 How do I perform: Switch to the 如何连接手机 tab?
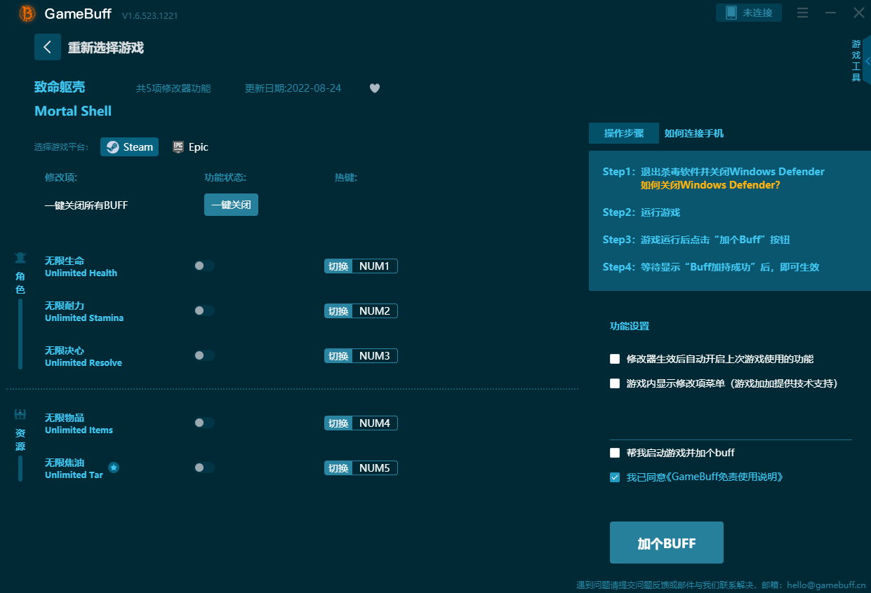[x=694, y=133]
